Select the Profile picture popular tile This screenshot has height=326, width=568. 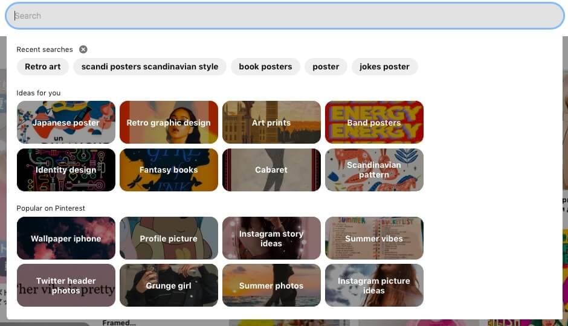click(x=169, y=238)
